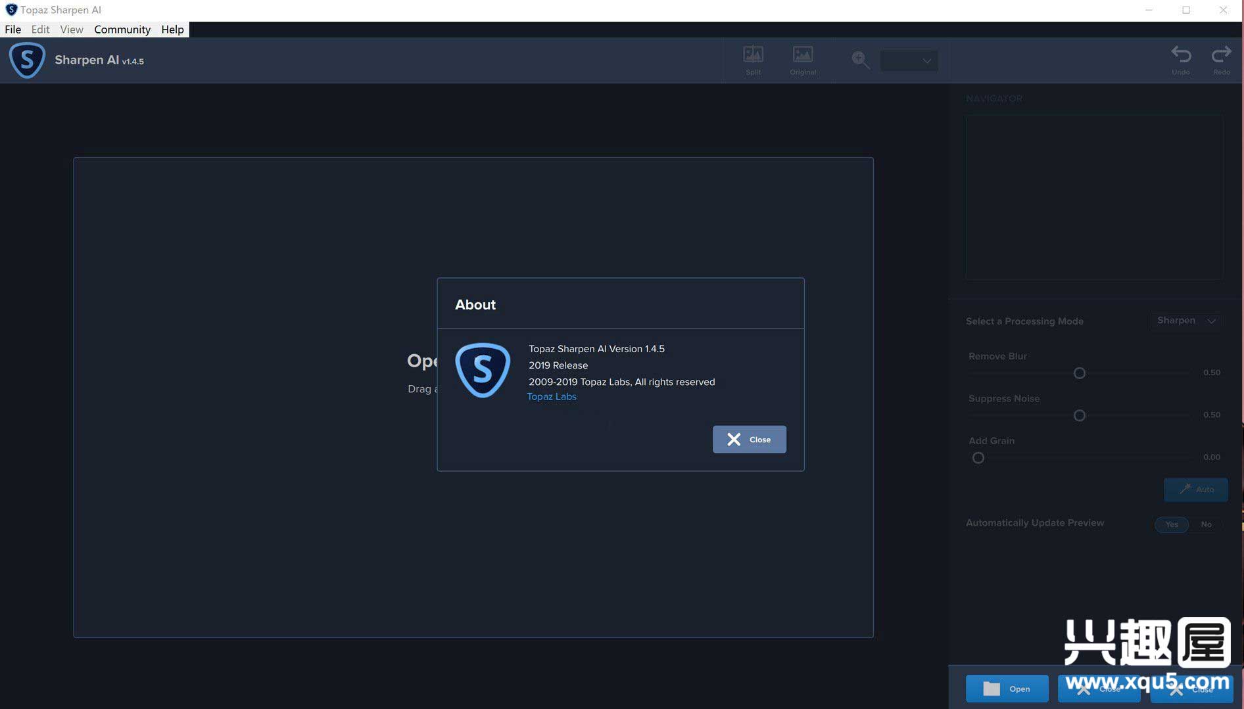Click the 2019 Release text line

click(558, 365)
